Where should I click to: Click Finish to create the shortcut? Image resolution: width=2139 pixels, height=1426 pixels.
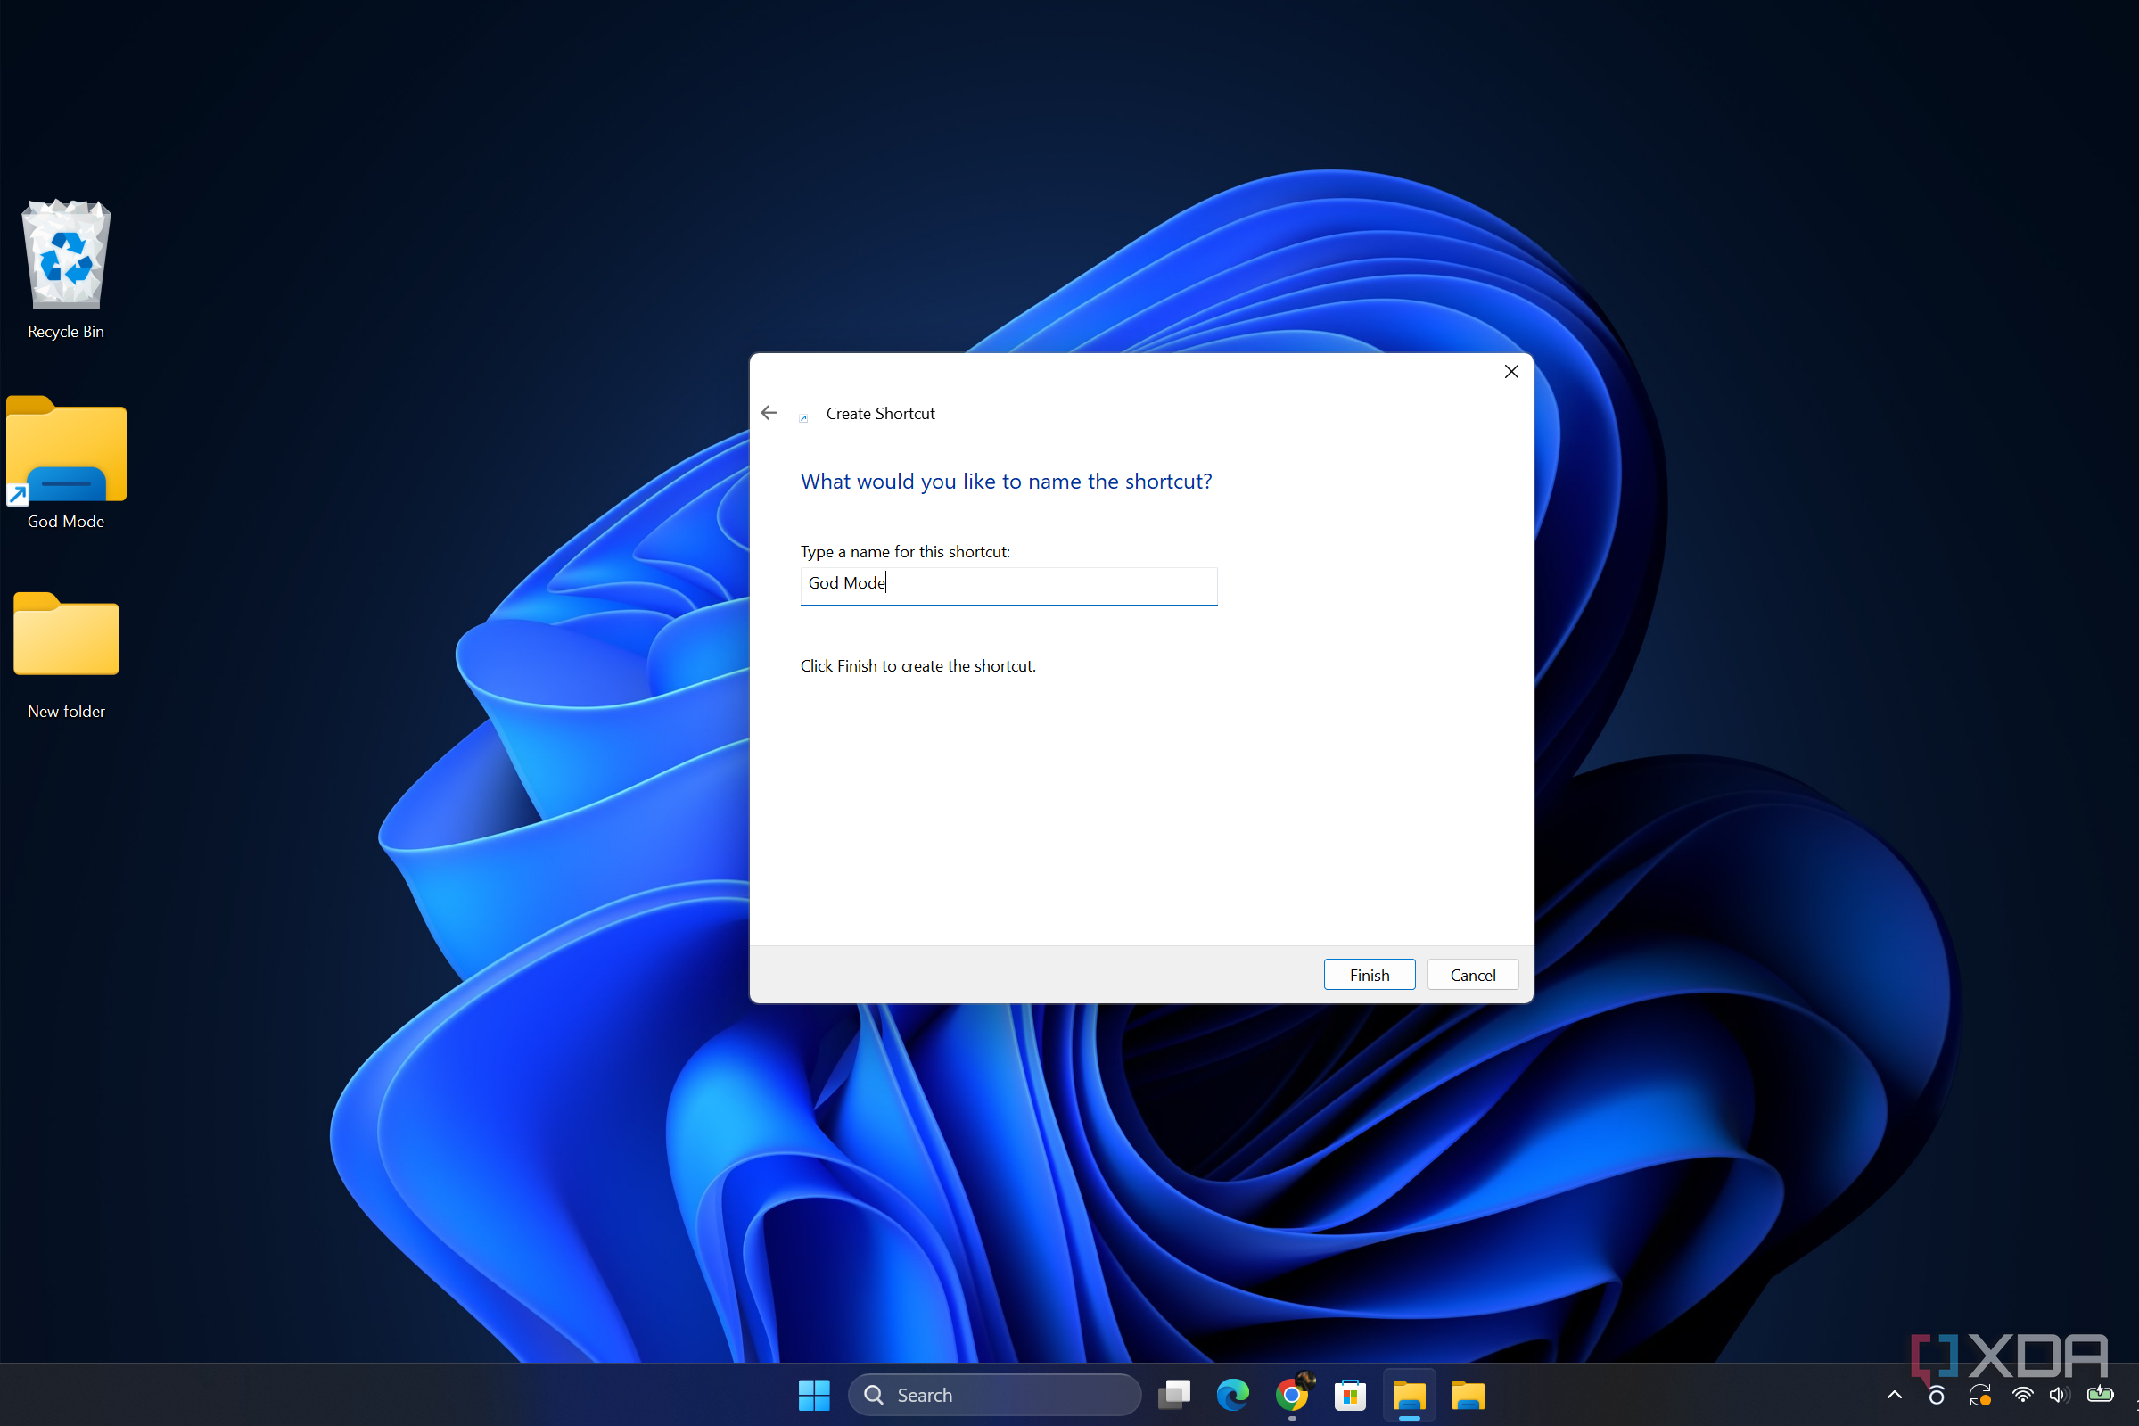pos(1369,975)
